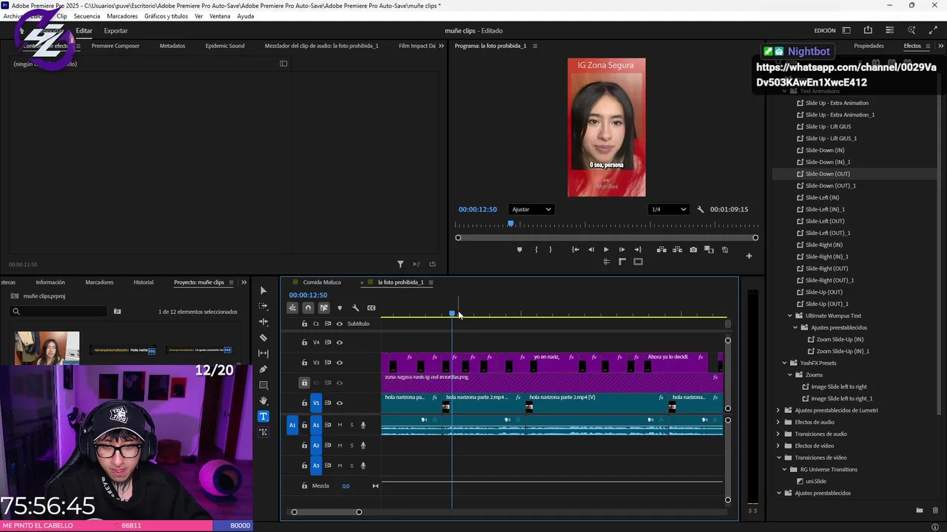This screenshot has width=947, height=532.
Task: Switch to the Comida Maluca sequence tab
Action: [322, 282]
